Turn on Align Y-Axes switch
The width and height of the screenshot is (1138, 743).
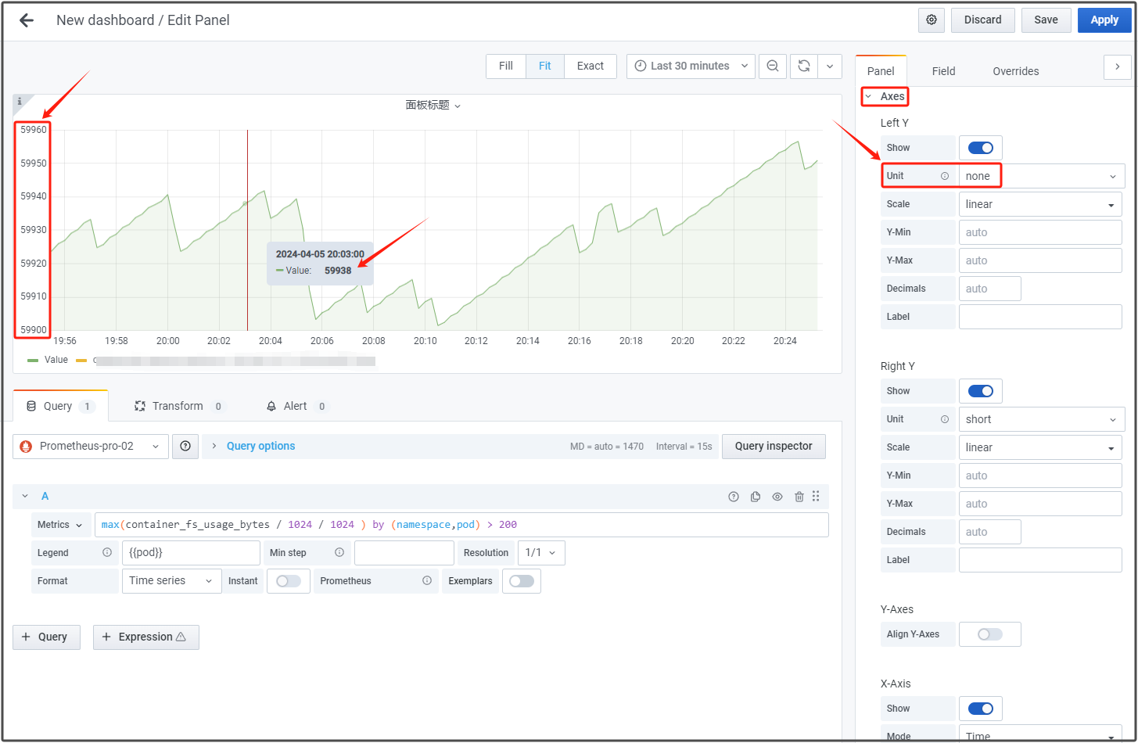pyautogui.click(x=989, y=634)
